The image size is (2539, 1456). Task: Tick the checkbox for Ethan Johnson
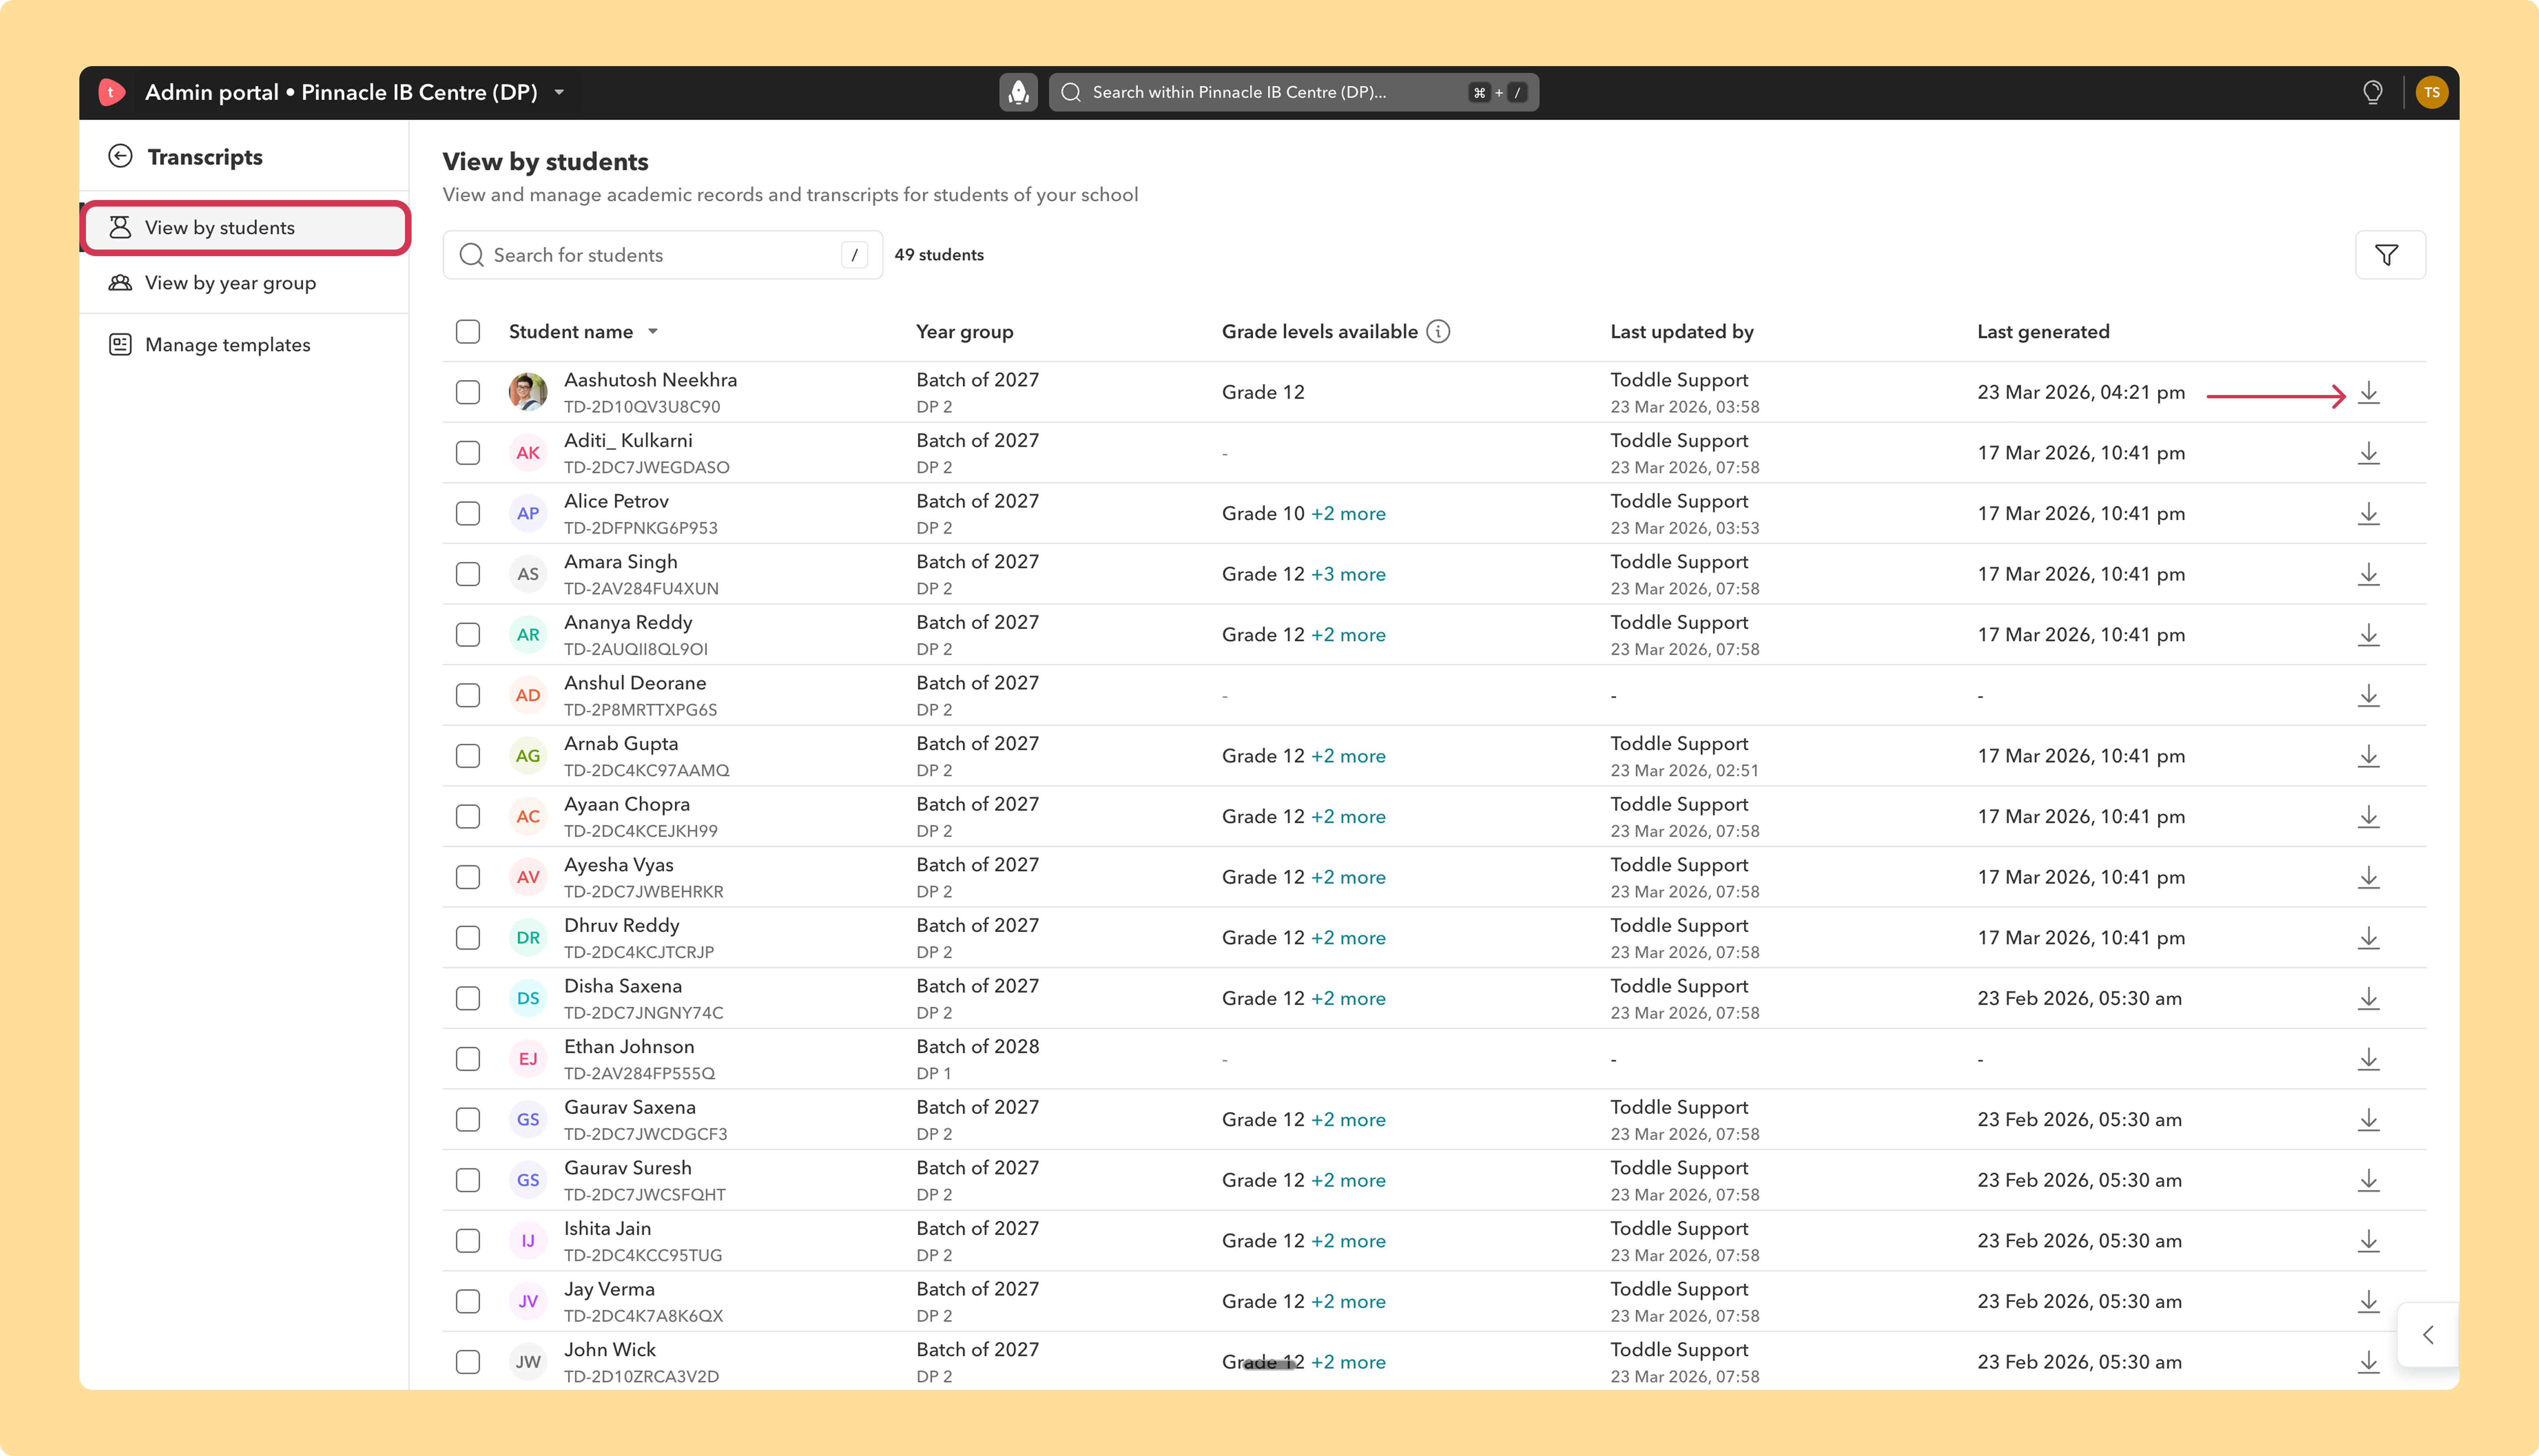coord(467,1059)
